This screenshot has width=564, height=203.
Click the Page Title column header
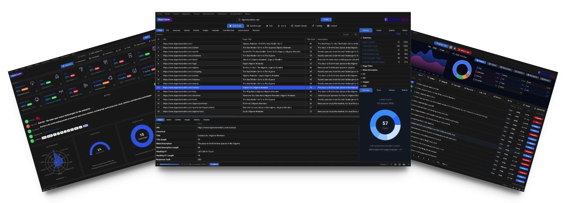click(x=273, y=39)
